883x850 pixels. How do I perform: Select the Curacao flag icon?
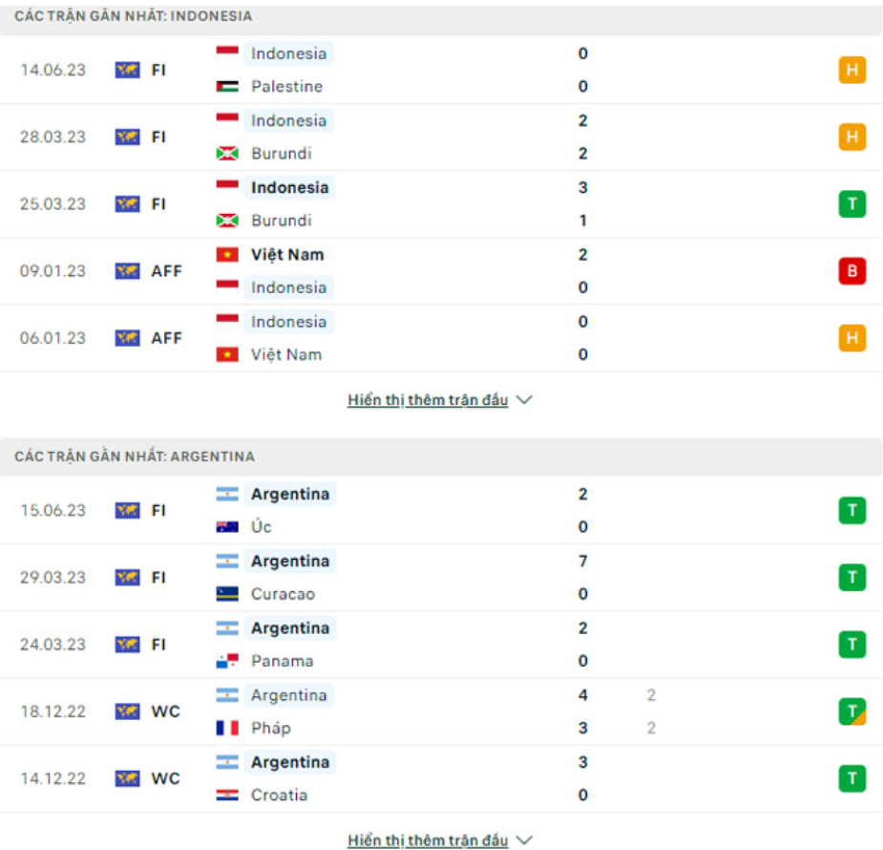pyautogui.click(x=229, y=593)
